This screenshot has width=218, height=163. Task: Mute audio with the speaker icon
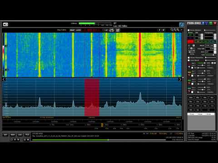pyautogui.click(x=5, y=24)
